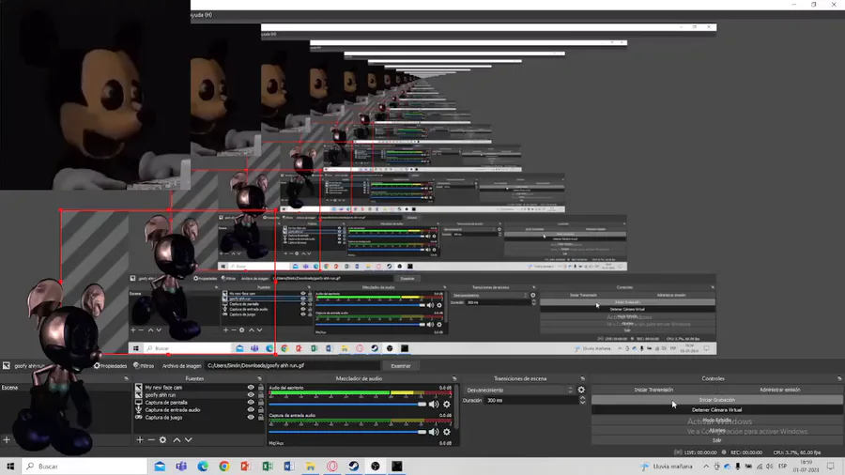This screenshot has height=475, width=845.
Task: Pop out the Fuentes dock panel icon
Action: tap(259, 378)
